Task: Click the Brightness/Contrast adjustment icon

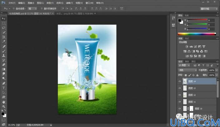Action: pyautogui.click(x=187, y=46)
